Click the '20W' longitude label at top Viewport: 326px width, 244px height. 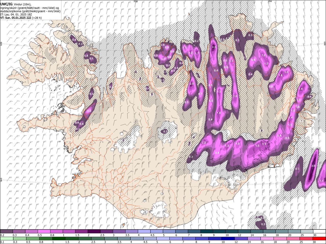[x=135, y=1]
